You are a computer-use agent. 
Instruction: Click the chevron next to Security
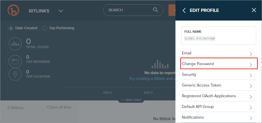pyautogui.click(x=251, y=76)
